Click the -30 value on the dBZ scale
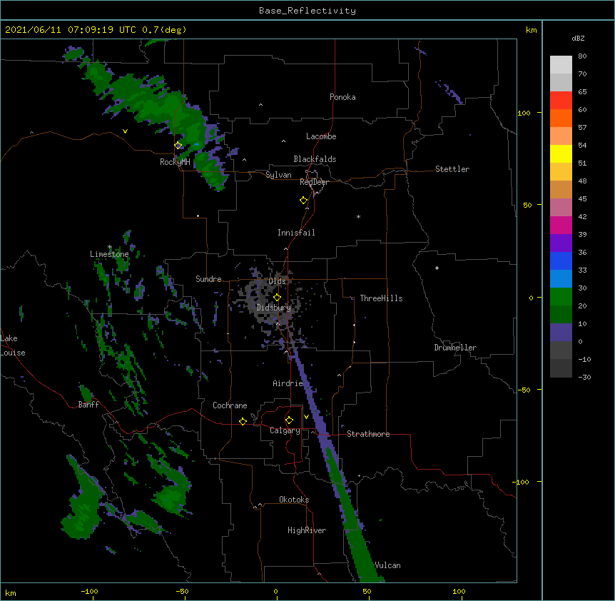This screenshot has height=601, width=615. pos(584,378)
